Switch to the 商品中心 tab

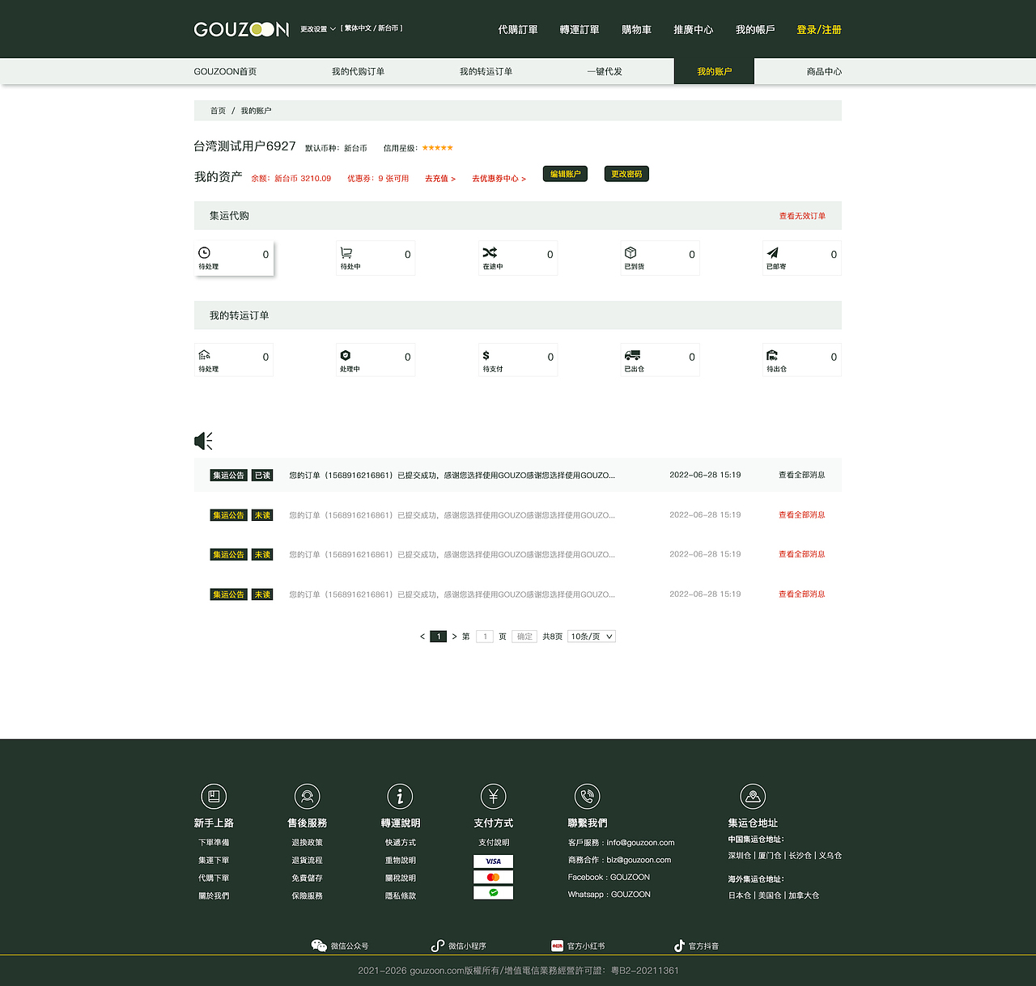(x=824, y=71)
